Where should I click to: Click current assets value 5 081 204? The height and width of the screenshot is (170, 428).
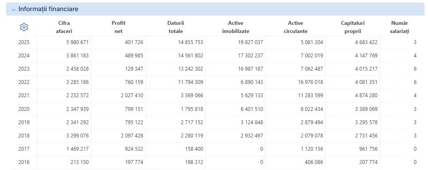tap(312, 42)
